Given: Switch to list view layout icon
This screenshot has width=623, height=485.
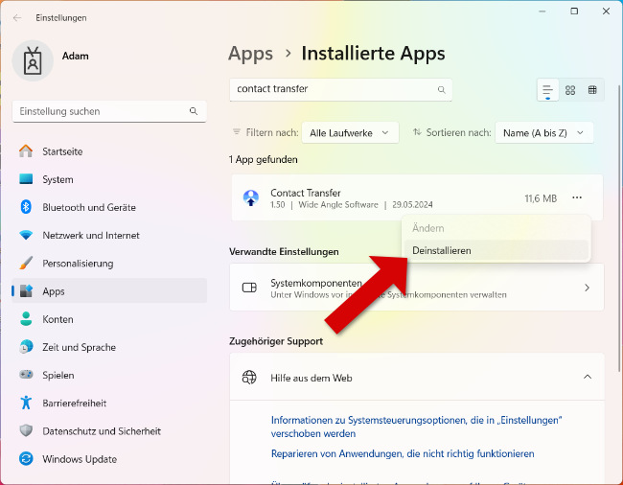Looking at the screenshot, I should point(548,90).
